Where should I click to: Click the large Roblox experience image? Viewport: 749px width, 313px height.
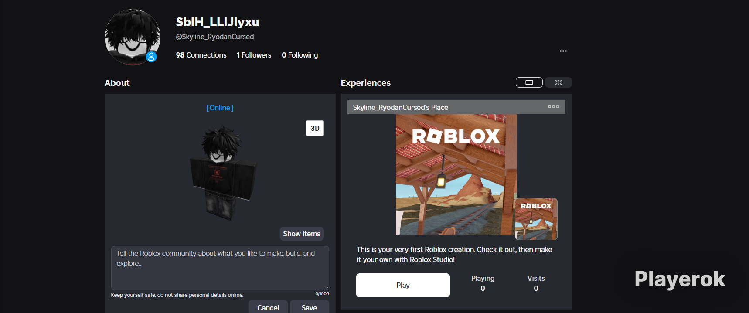[456, 174]
